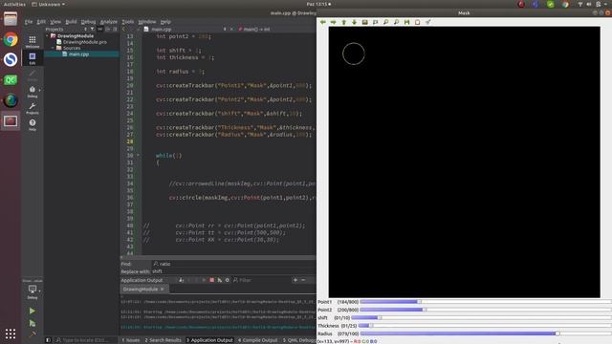Go back in editor navigation history

[x=123, y=30]
